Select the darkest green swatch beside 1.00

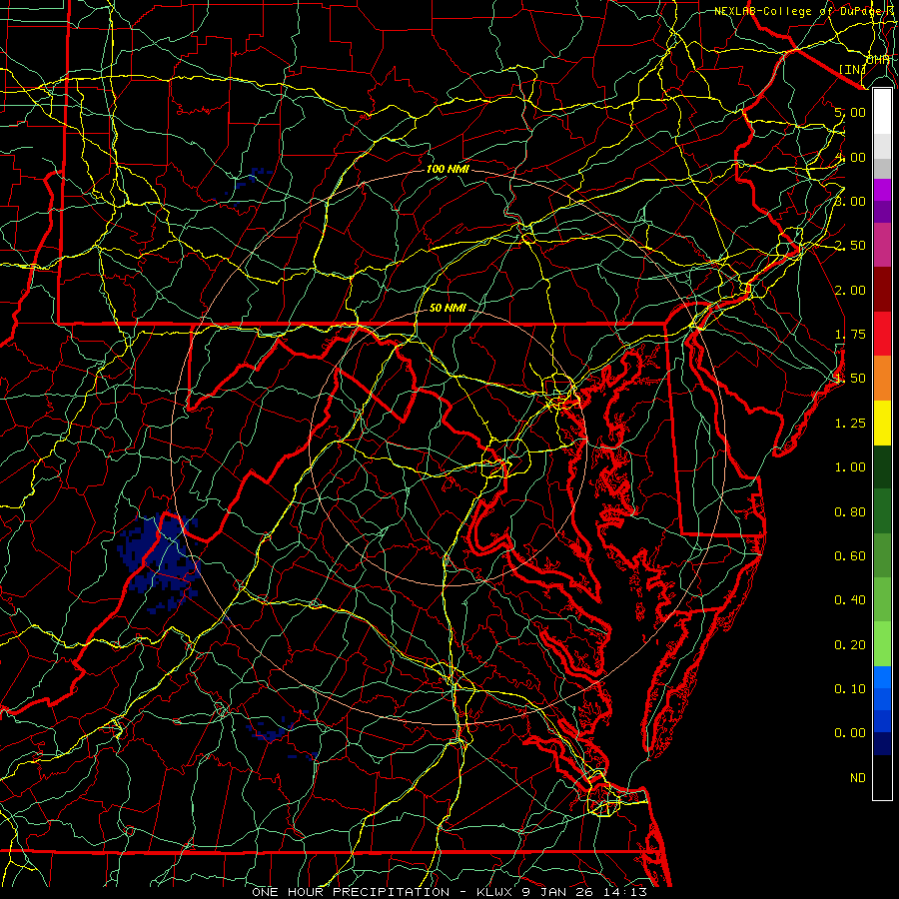pyautogui.click(x=882, y=466)
